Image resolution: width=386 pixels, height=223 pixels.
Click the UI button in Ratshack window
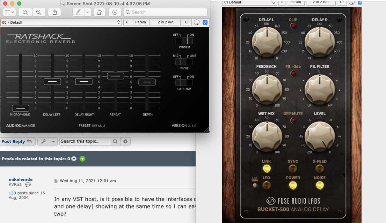point(187,22)
